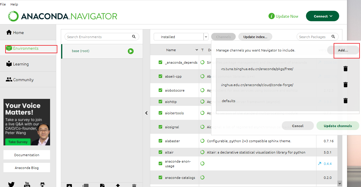Expand the Connect dropdown button
This screenshot has width=361, height=187.
(323, 16)
